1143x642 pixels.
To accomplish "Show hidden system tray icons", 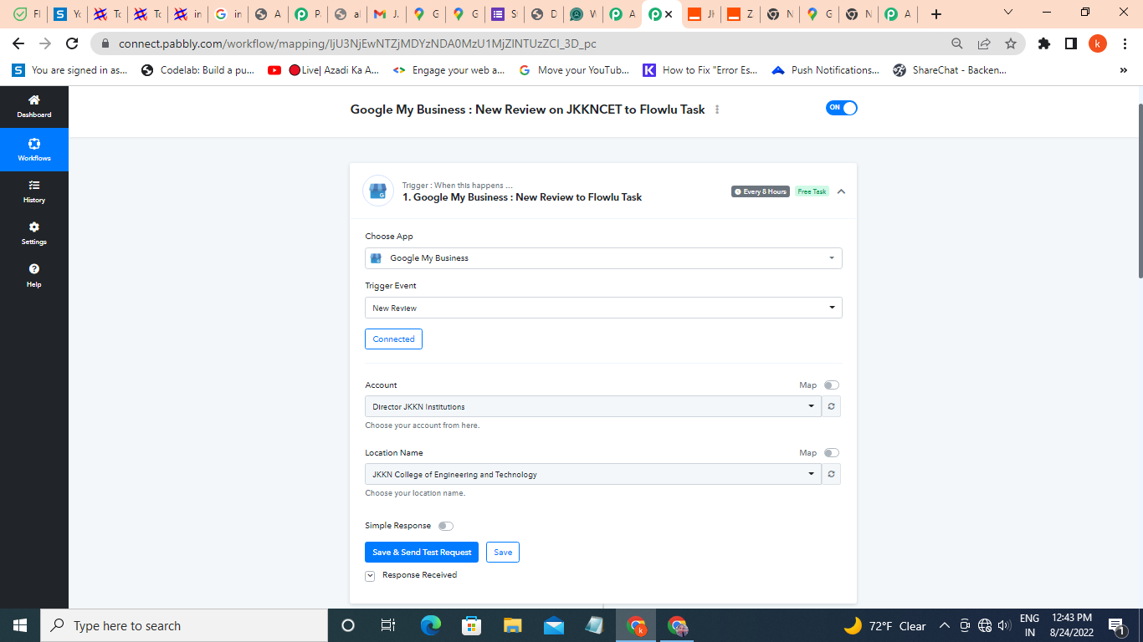I will click(945, 625).
